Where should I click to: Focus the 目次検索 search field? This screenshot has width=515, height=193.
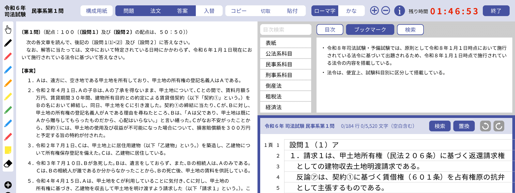tap(286, 29)
